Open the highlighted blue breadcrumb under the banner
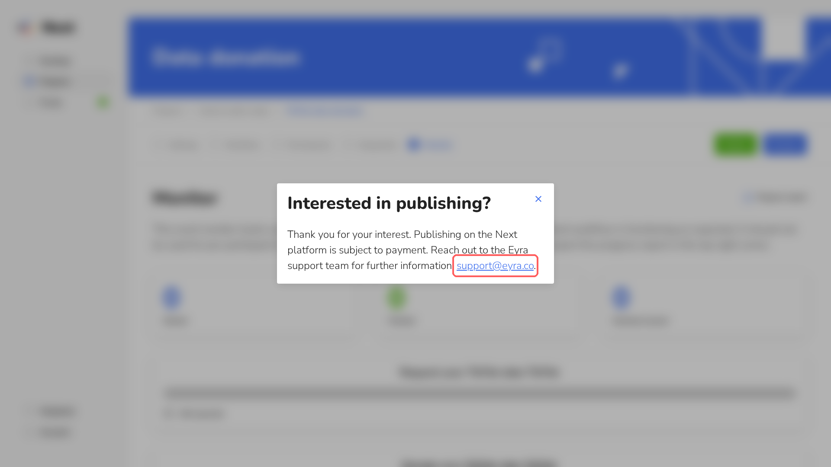Image resolution: width=831 pixels, height=467 pixels. 325,111
